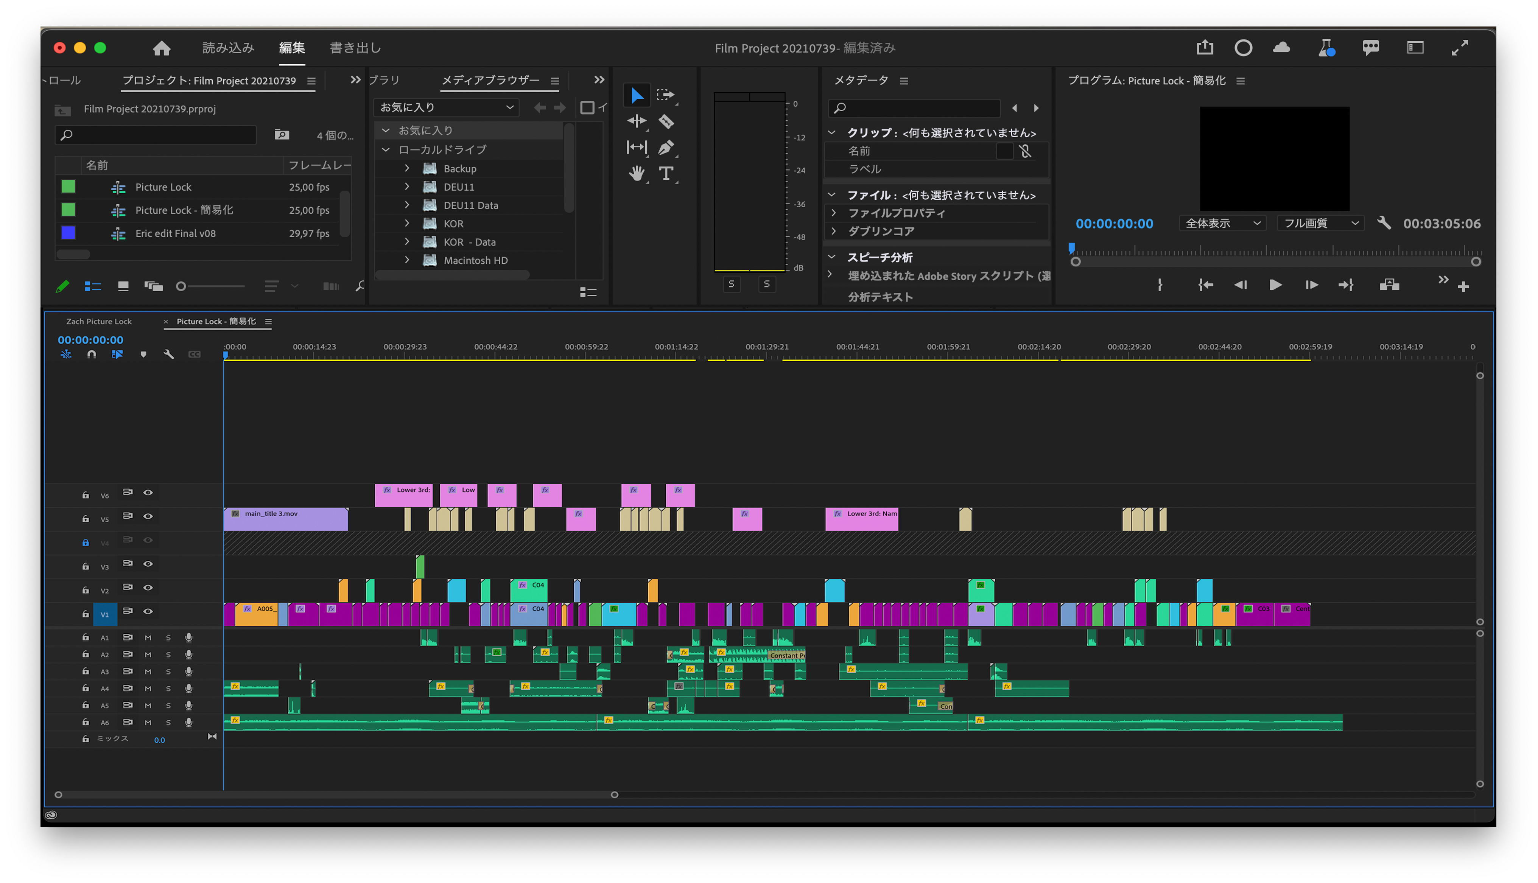Expand the ファイルプロパティ section
The image size is (1538, 883).
click(x=834, y=213)
